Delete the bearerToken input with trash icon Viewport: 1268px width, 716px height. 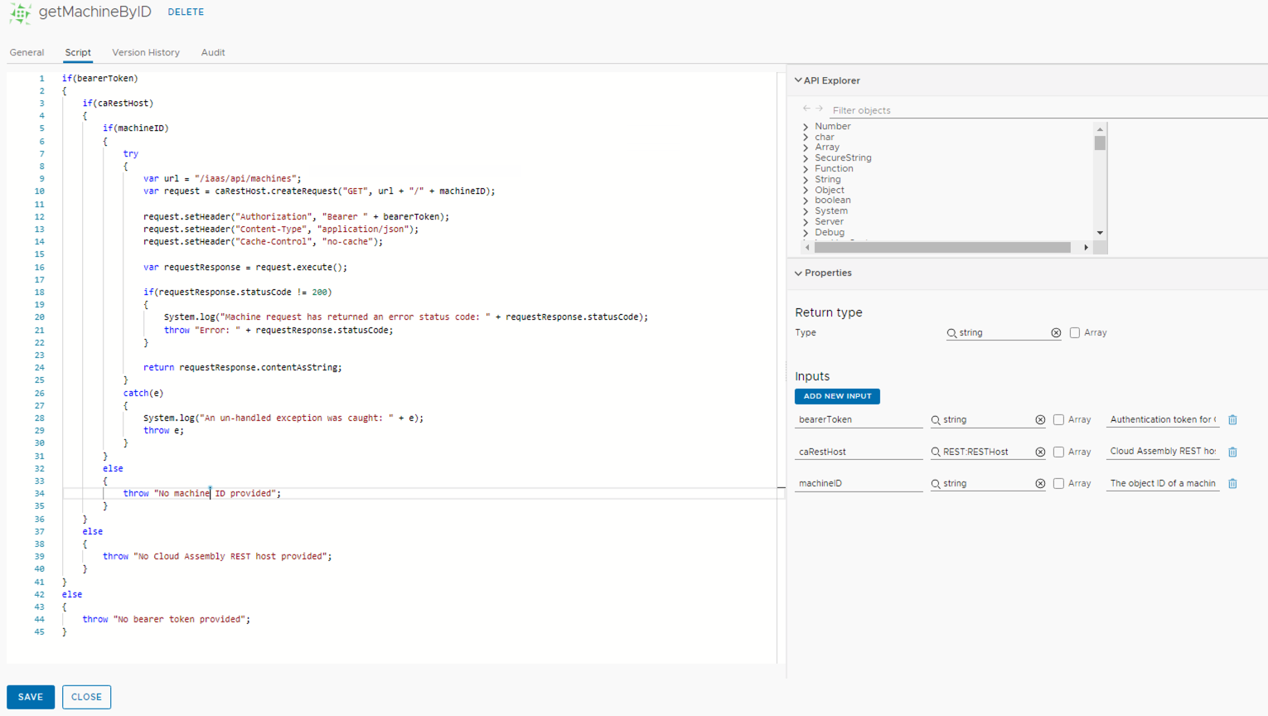coord(1232,420)
